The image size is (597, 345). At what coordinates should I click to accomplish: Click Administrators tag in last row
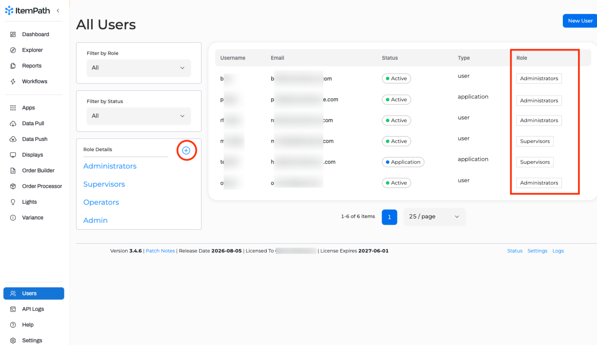[x=539, y=183]
